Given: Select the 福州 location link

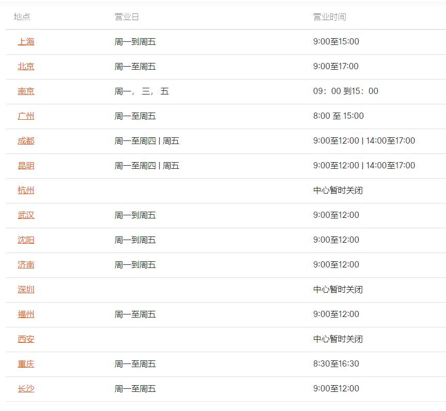Looking at the screenshot, I should pos(26,314).
